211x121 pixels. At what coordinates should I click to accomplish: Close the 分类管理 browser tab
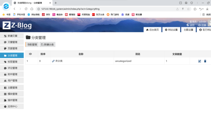click(50, 3)
